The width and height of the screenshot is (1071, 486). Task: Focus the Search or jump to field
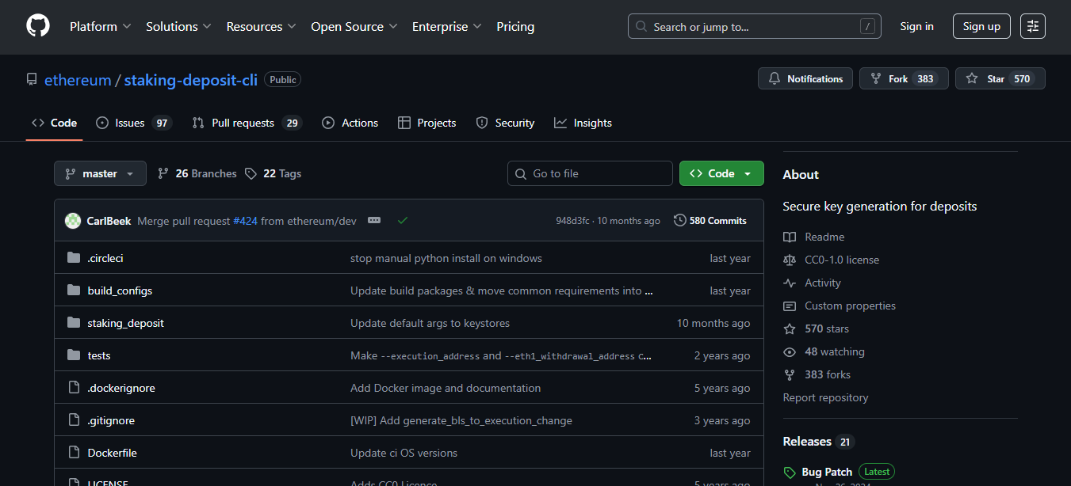[x=753, y=26]
